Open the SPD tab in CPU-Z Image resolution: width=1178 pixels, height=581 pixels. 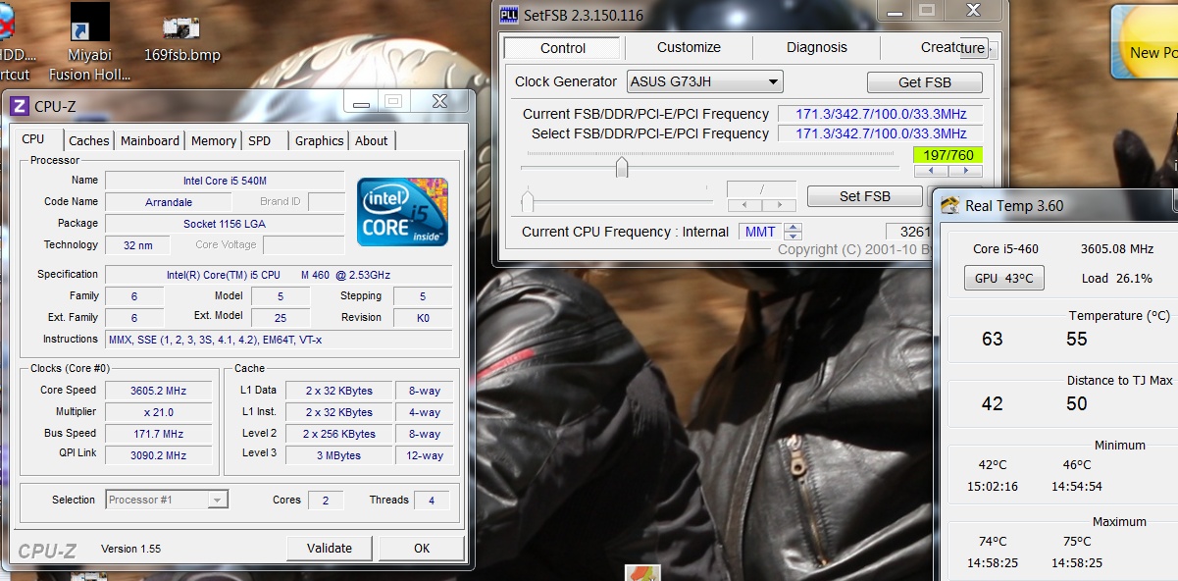[x=259, y=140]
